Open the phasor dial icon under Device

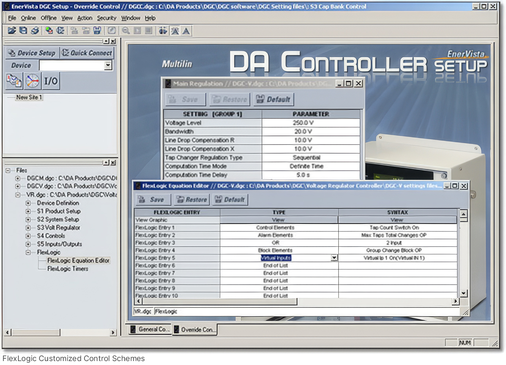[x=32, y=81]
